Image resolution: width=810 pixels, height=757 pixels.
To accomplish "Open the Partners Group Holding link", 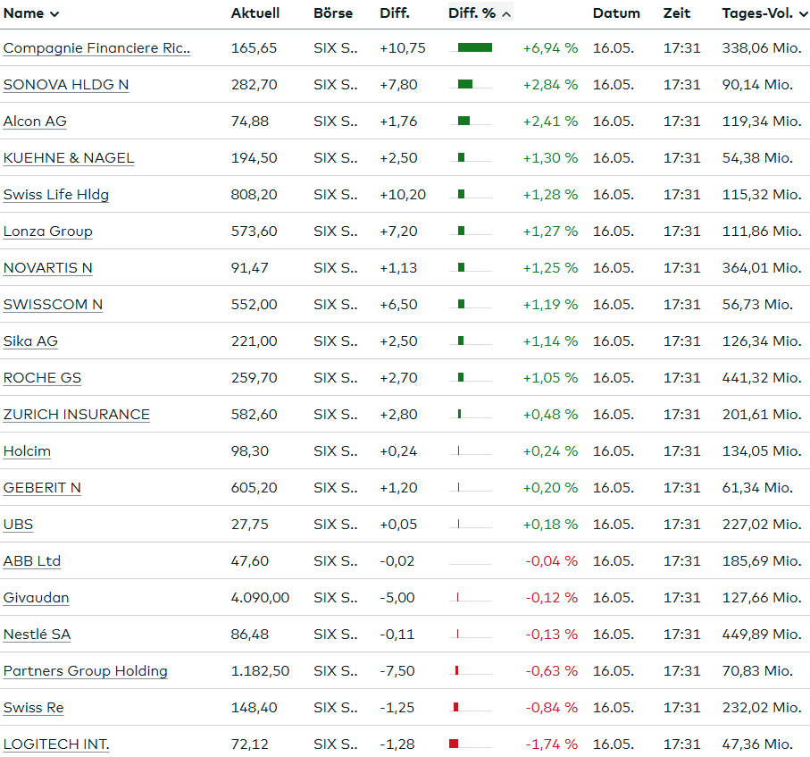I will click(85, 672).
